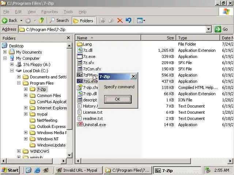
Task: Select the 7z.exe file icon
Action: pos(80,57)
